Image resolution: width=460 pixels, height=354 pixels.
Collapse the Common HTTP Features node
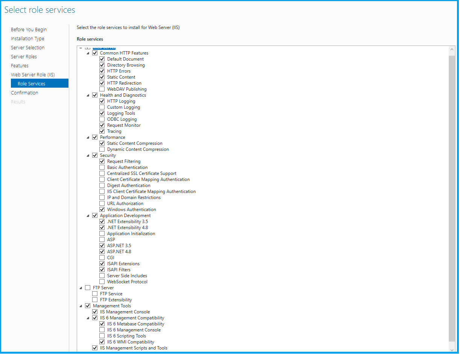[x=88, y=53]
